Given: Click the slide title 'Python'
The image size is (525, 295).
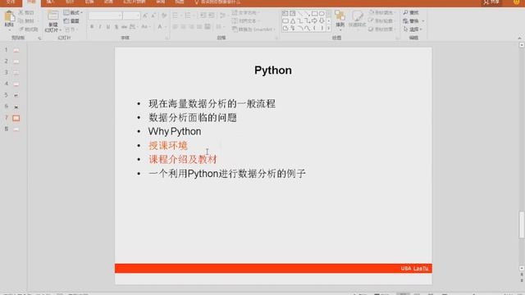Looking at the screenshot, I should [273, 70].
